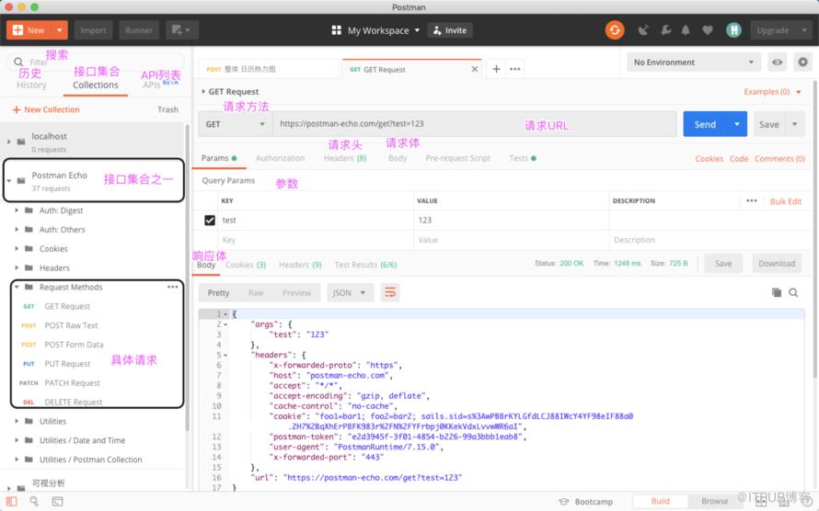Click the Send button
Viewport: 819px width, 511px height.
point(705,124)
